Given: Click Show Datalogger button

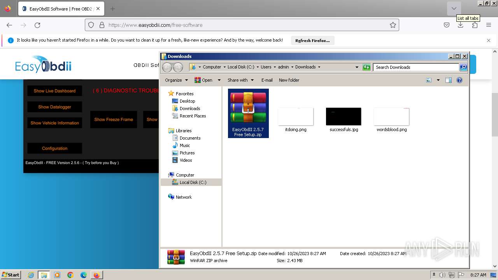Looking at the screenshot, I should (54, 107).
